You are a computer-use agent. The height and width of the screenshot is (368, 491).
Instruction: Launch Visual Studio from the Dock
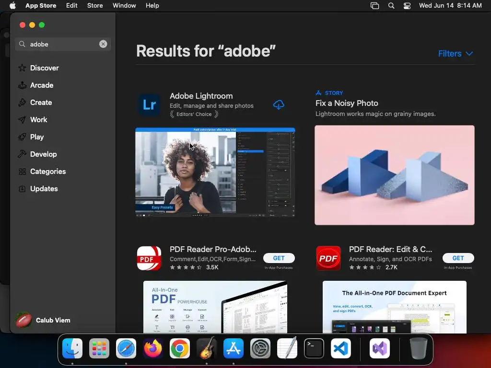(x=380, y=348)
